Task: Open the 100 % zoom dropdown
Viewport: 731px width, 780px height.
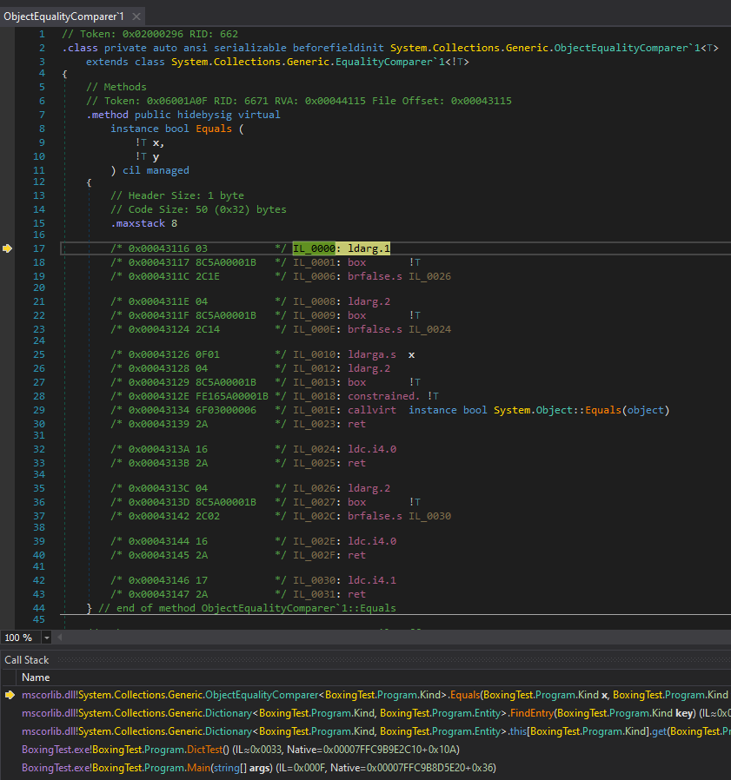Action: click(46, 638)
